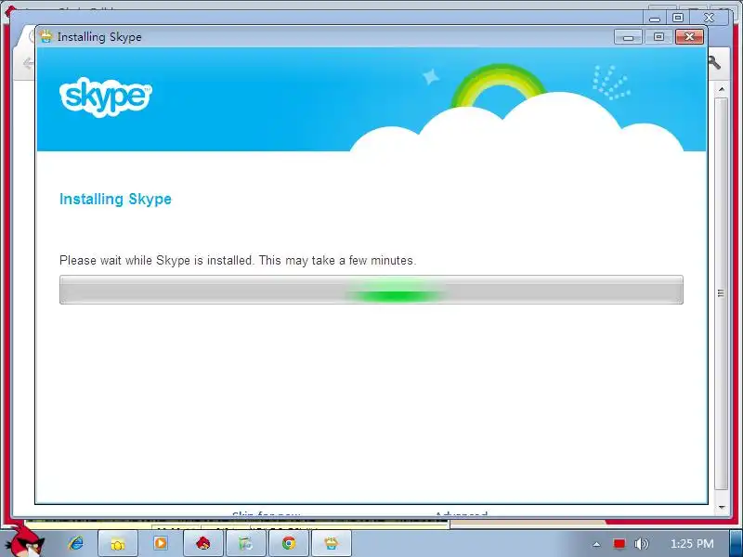The width and height of the screenshot is (743, 557).
Task: Click the scroll up arrow in the background window
Action: point(722,89)
